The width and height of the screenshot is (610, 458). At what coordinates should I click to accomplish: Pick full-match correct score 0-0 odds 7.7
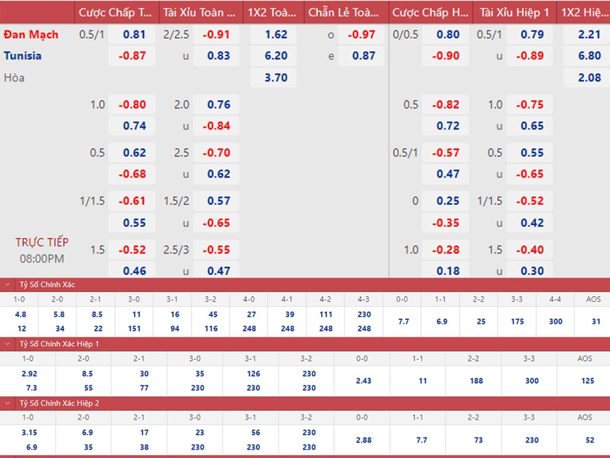[403, 321]
